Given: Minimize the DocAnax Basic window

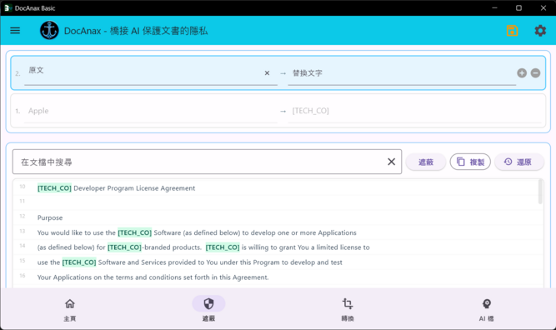Looking at the screenshot, I should coord(494,7).
